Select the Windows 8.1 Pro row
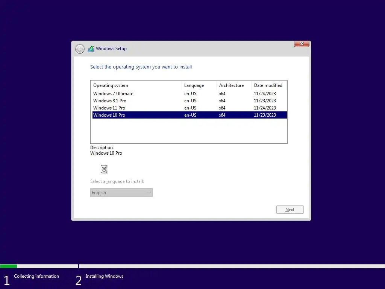This screenshot has width=385, height=289. point(189,101)
